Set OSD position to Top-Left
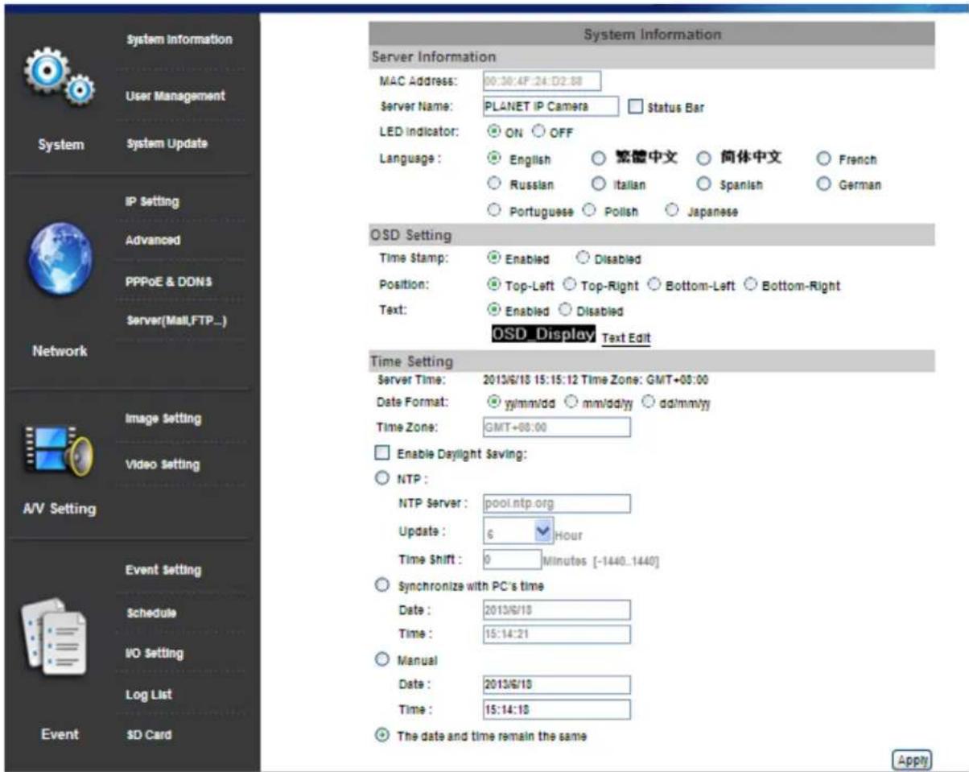 (494, 285)
